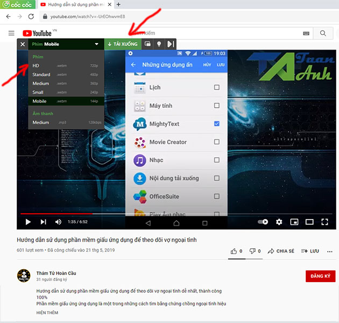
Task: Click the LƯU button in phone header
Action: pos(221,65)
